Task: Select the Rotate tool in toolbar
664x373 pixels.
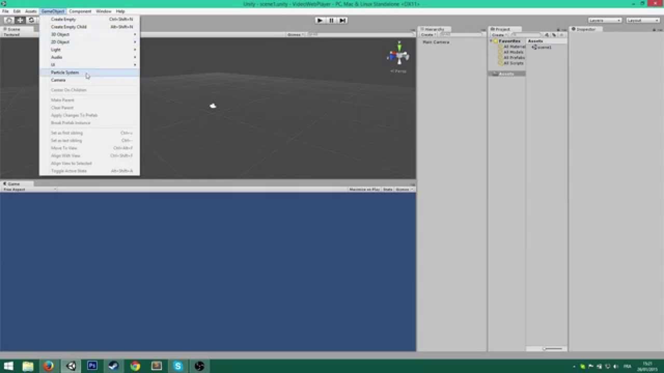Action: [32, 20]
